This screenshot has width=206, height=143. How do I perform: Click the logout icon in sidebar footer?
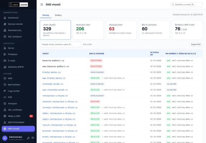tap(33, 138)
